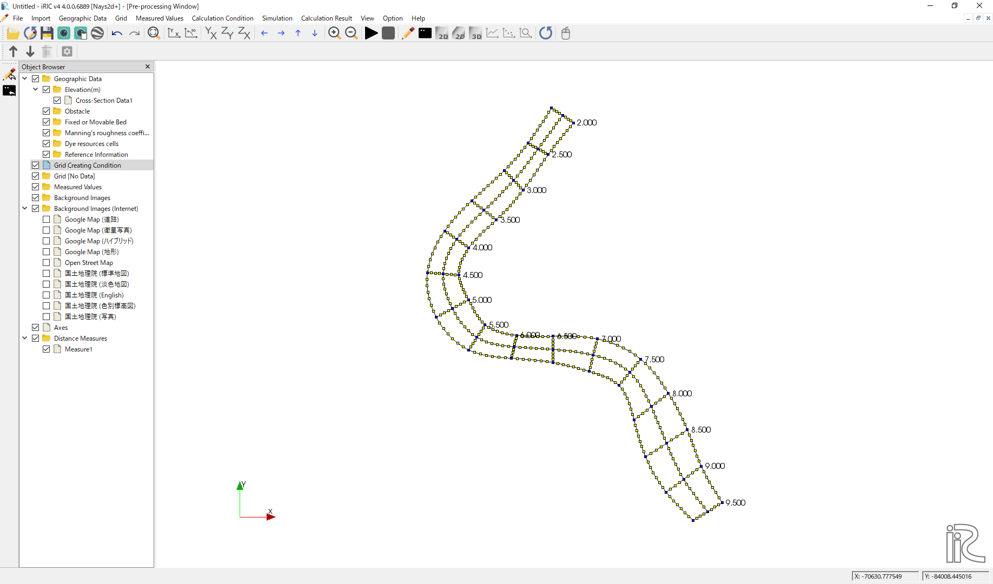This screenshot has height=584, width=993.
Task: Select Measured Values tree item
Action: pyautogui.click(x=78, y=187)
